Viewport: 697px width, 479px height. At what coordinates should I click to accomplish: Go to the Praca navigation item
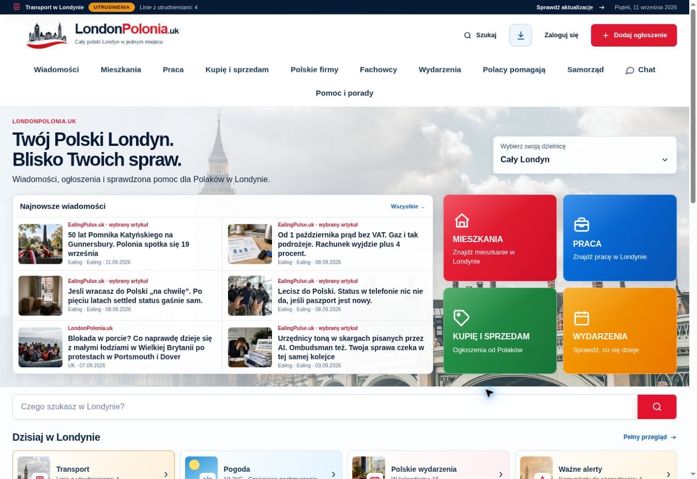[173, 69]
